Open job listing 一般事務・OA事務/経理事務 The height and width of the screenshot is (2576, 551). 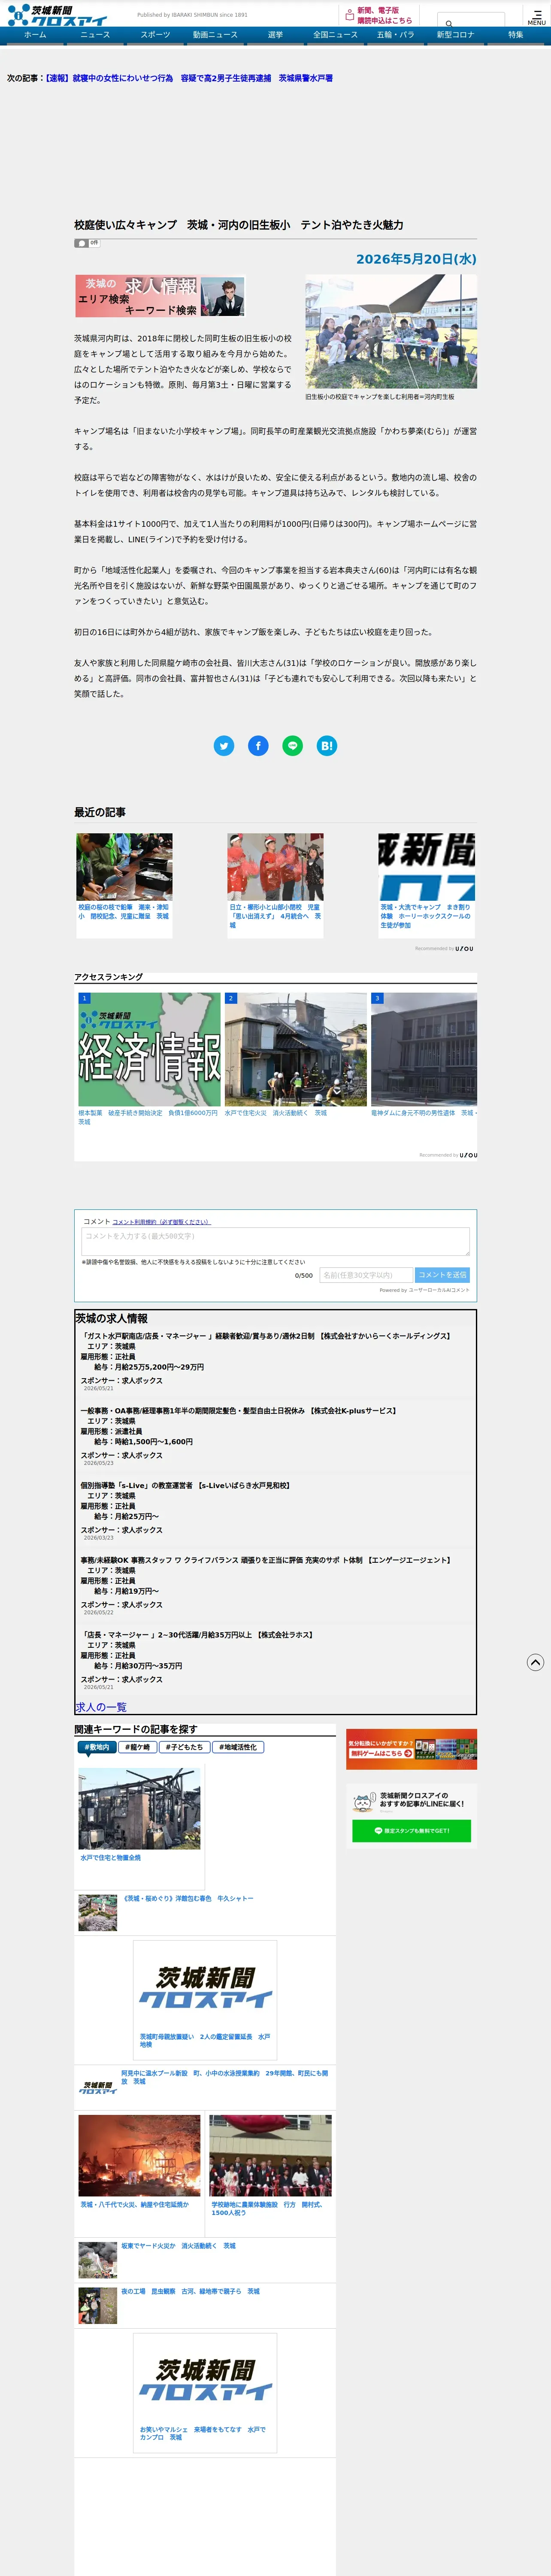coord(238,1411)
